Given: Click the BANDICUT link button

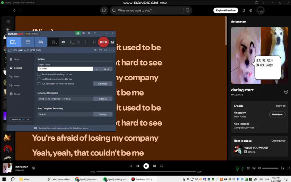Looking at the screenshot, I should point(20,120).
